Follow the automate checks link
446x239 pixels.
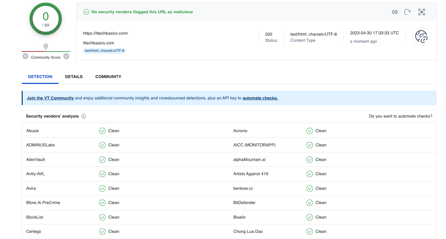click(260, 98)
